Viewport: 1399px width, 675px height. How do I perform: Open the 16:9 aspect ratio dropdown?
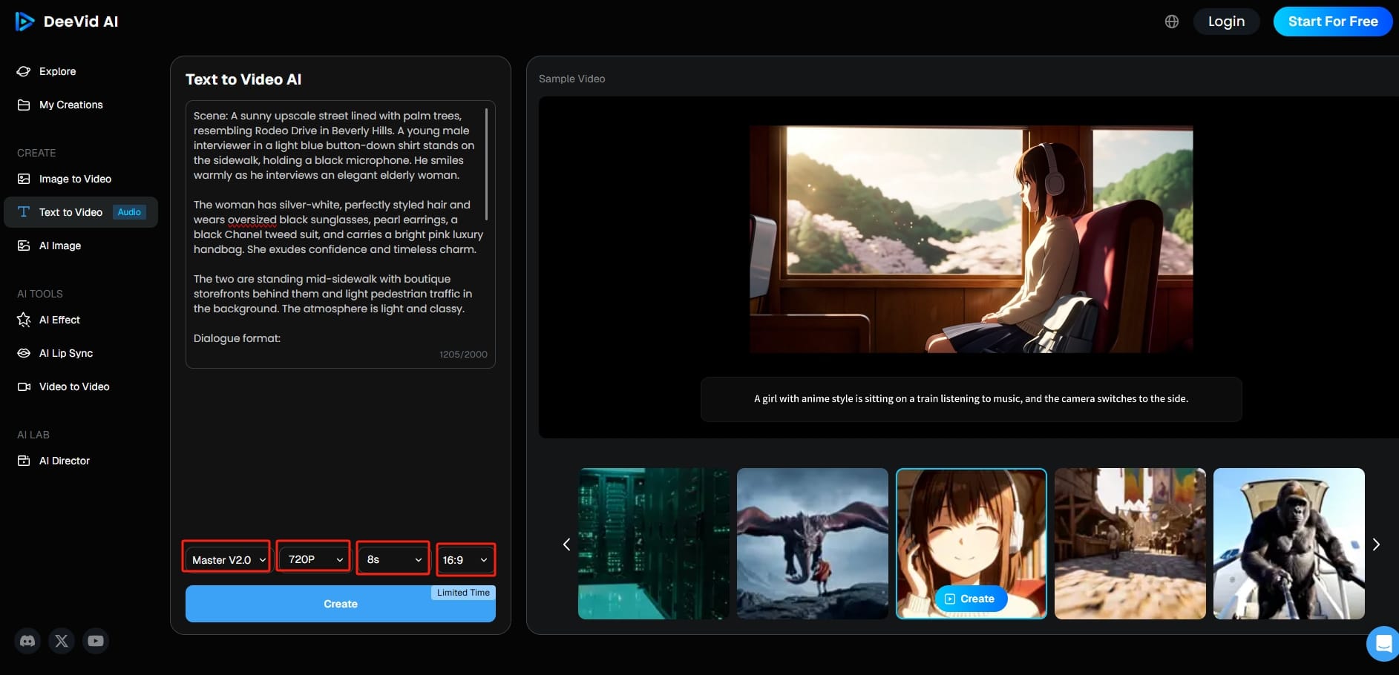coord(465,559)
